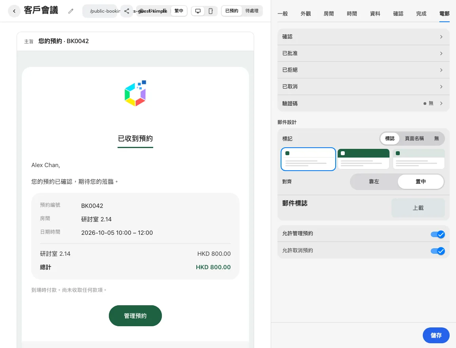
Task: Click the greeting Alex Chan,
Action: [x=46, y=165]
